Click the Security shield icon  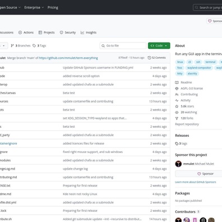pyautogui.click(x=61, y=33)
